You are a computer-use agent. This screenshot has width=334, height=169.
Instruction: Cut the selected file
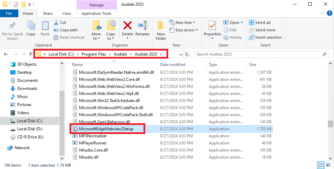pyautogui.click(x=60, y=23)
